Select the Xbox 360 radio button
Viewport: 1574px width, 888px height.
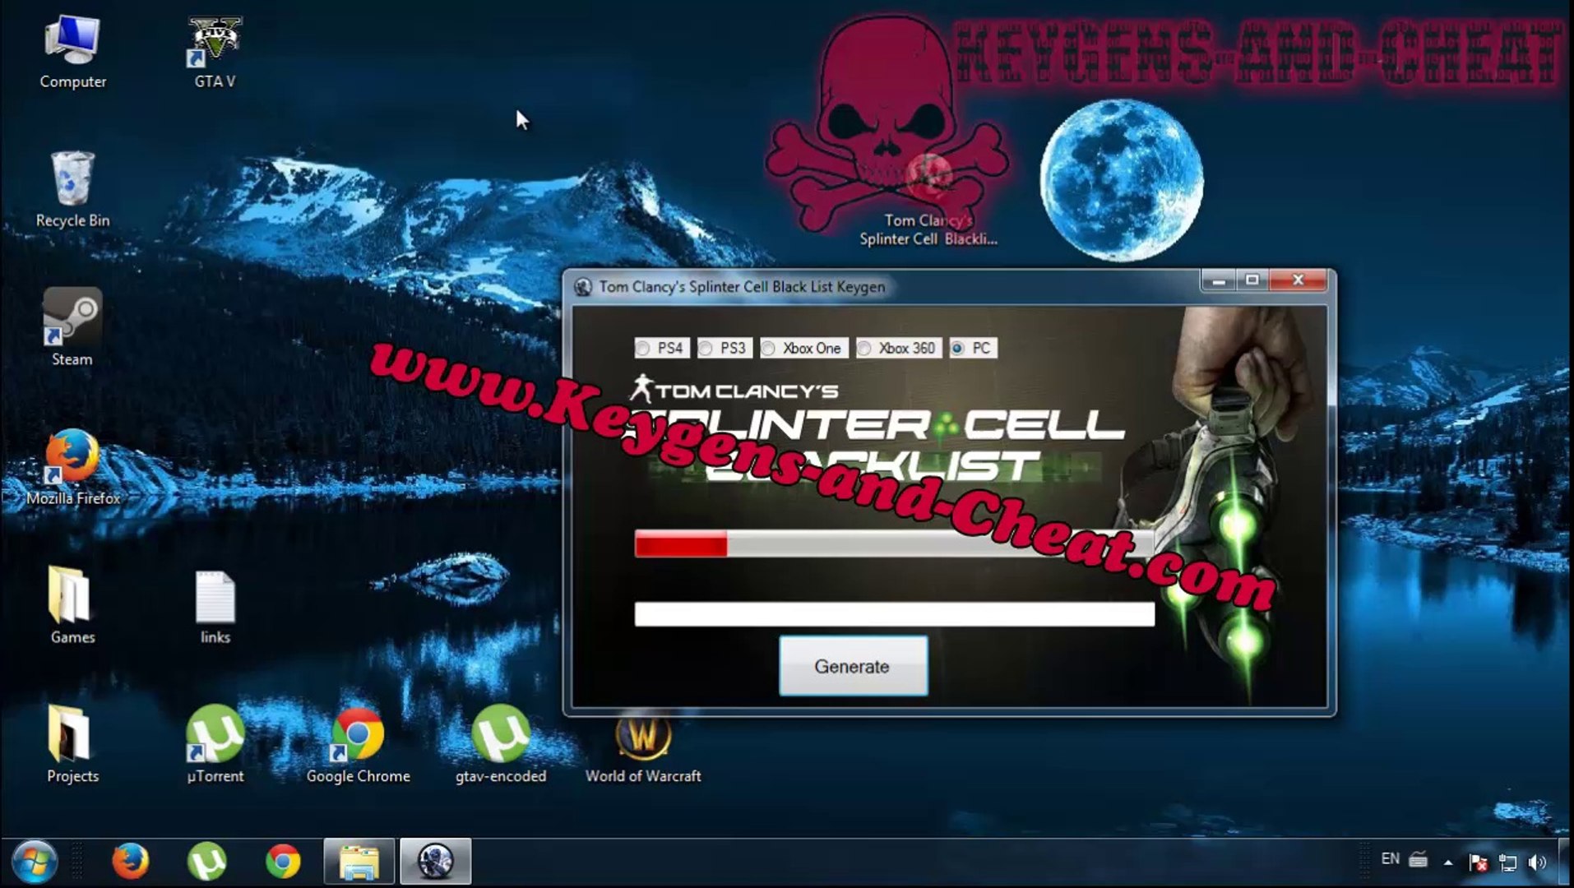click(898, 348)
